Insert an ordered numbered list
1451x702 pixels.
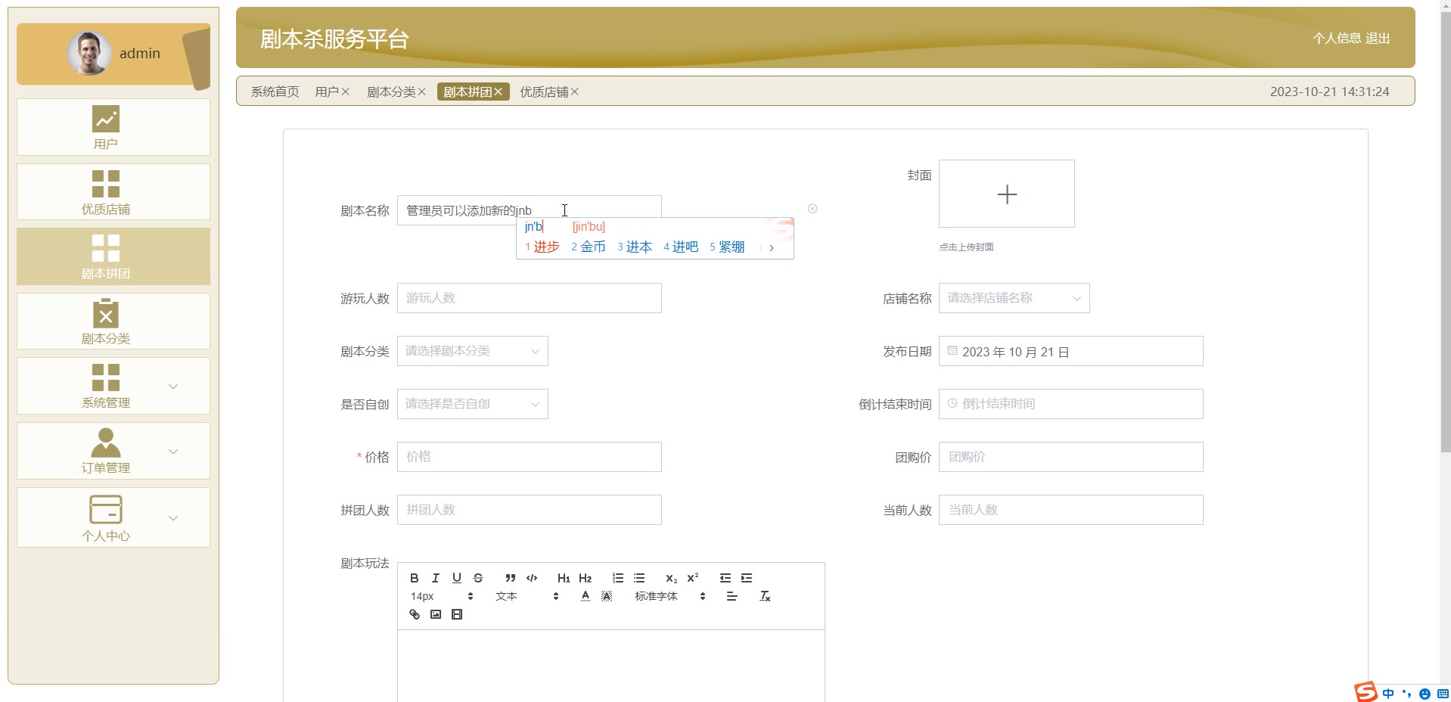pos(618,578)
